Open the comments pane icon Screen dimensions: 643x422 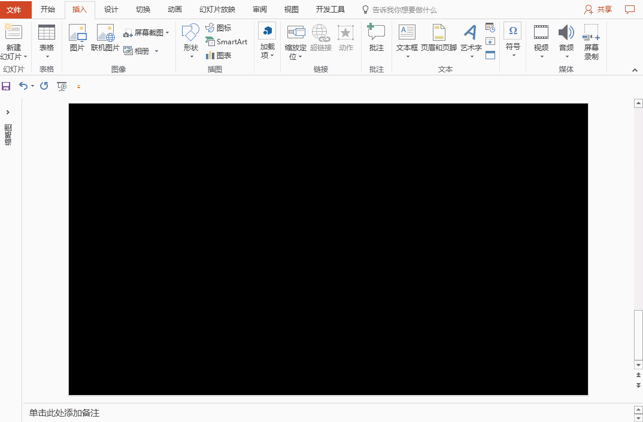click(629, 10)
